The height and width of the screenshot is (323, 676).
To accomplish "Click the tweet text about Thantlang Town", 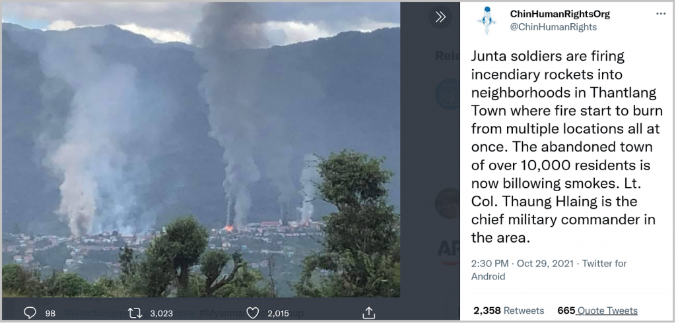I will point(566,147).
